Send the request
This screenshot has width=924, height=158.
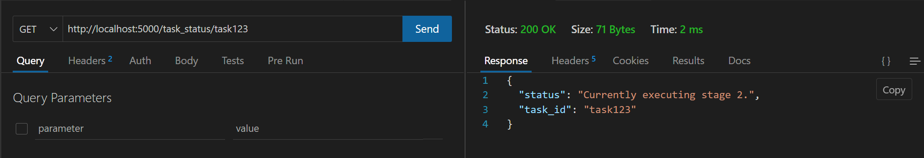[427, 29]
